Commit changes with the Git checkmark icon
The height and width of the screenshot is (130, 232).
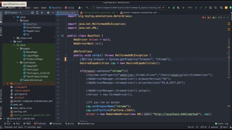click(x=201, y=8)
